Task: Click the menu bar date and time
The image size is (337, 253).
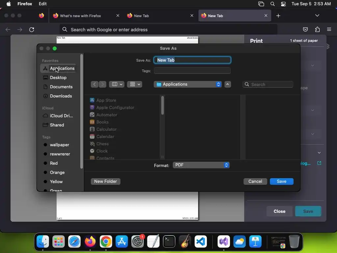Action: point(311,4)
